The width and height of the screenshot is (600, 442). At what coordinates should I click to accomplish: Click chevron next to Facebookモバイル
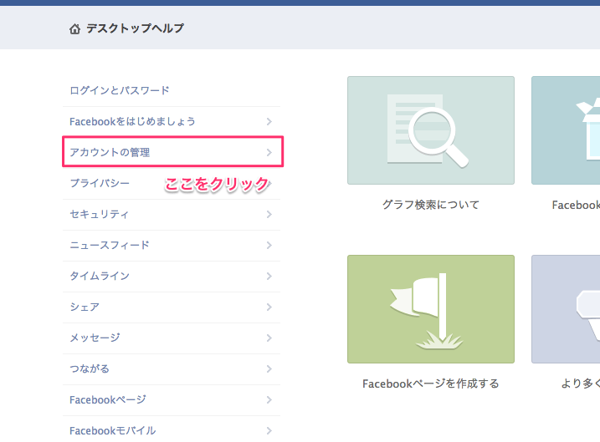click(x=269, y=431)
